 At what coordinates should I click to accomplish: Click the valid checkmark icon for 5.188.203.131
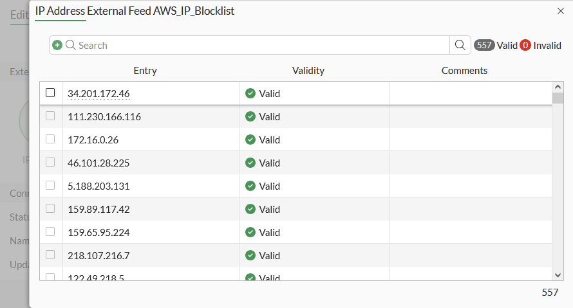[x=250, y=186]
